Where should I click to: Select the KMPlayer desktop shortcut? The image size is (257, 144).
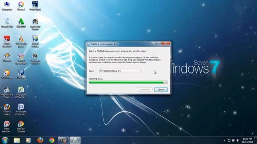pyautogui.click(x=21, y=74)
